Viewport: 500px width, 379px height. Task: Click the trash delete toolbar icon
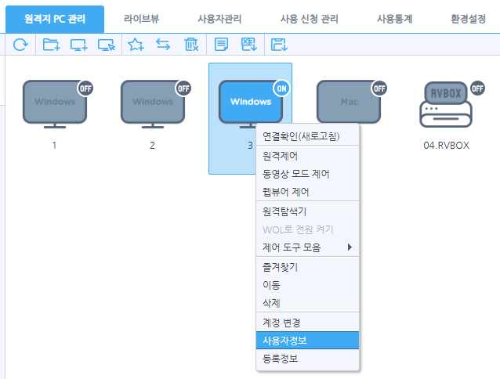(191, 45)
